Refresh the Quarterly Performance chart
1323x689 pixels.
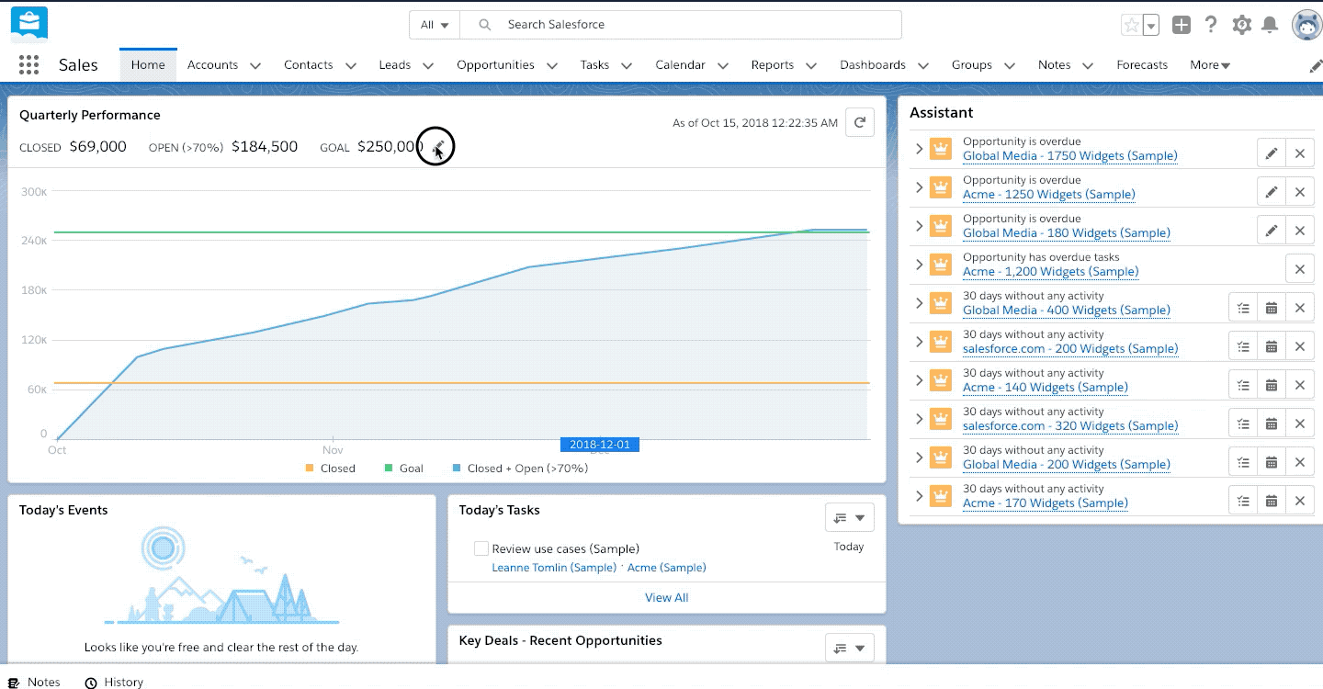pos(859,122)
